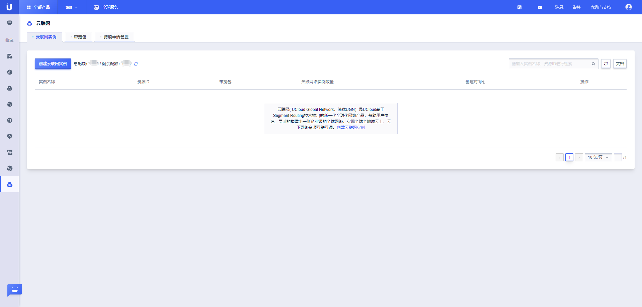This screenshot has width=642, height=307.
Task: Click the refresh button beside 文档
Action: [606, 64]
